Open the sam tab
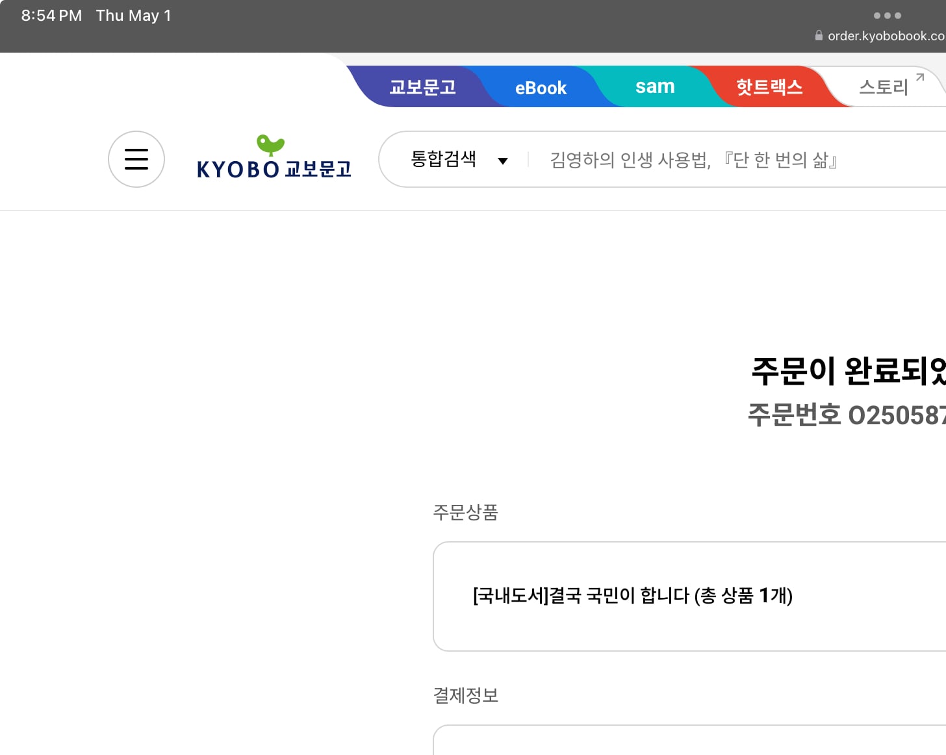The height and width of the screenshot is (755, 946). [x=655, y=86]
